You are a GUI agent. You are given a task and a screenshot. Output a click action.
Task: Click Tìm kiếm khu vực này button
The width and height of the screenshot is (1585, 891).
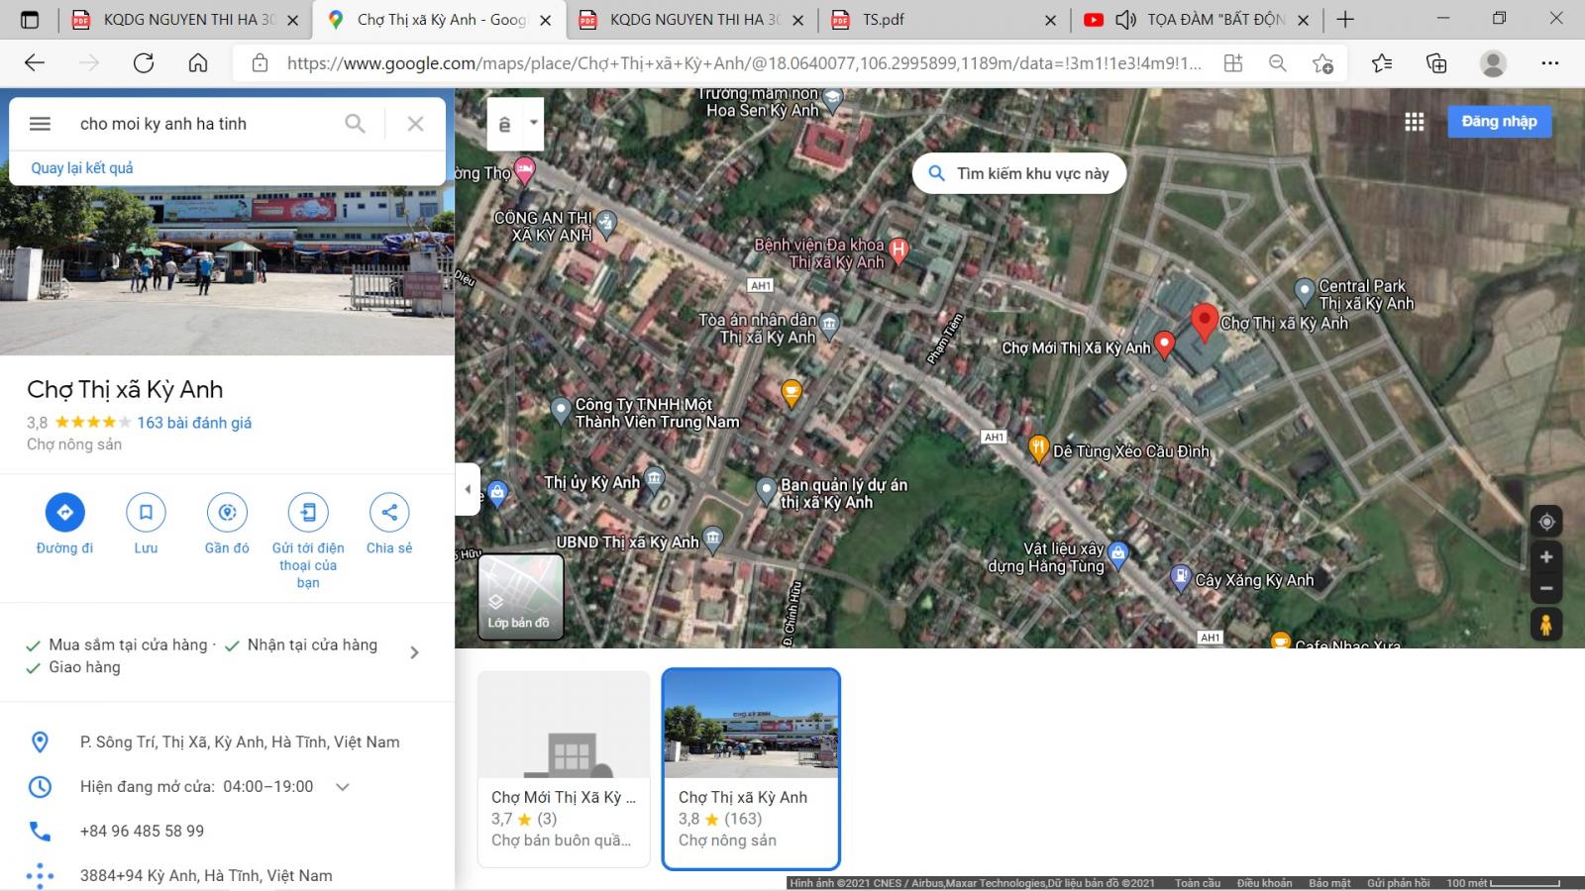[x=1019, y=173]
